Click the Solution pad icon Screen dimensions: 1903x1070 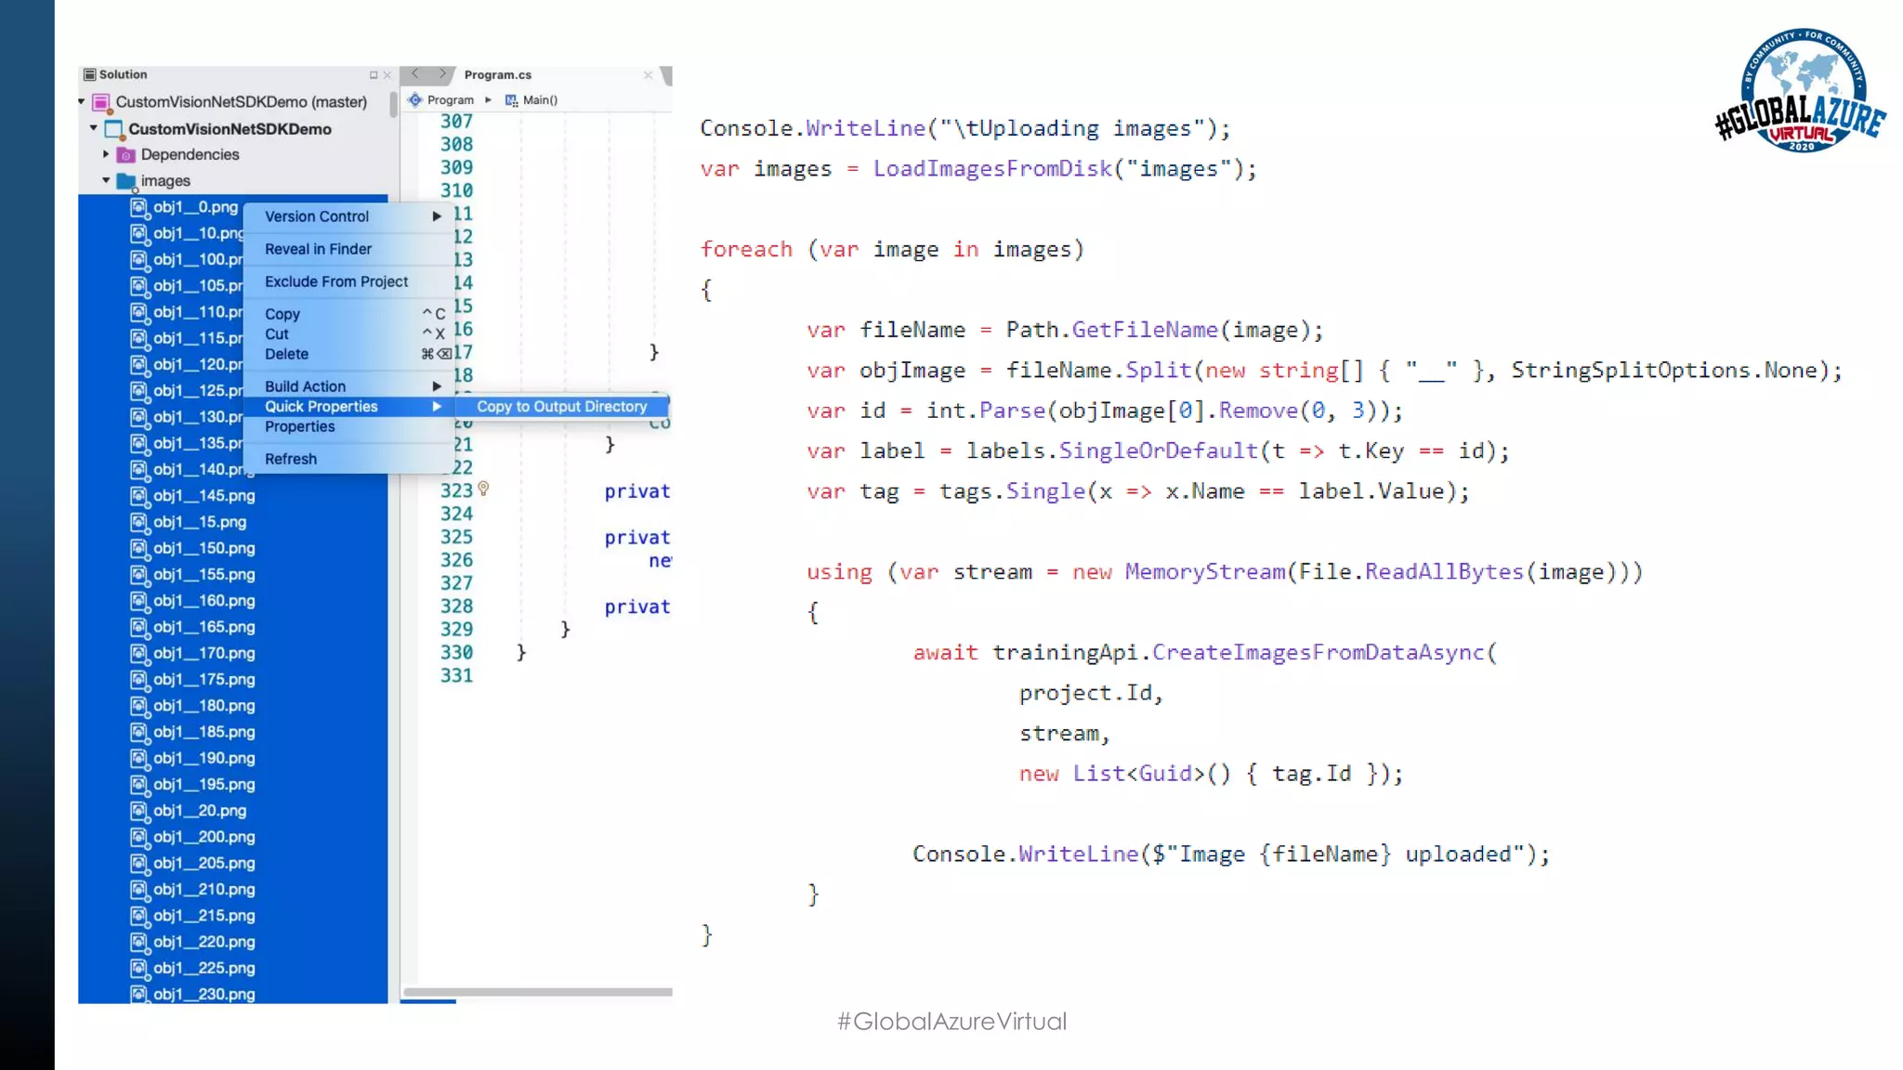[x=89, y=74]
